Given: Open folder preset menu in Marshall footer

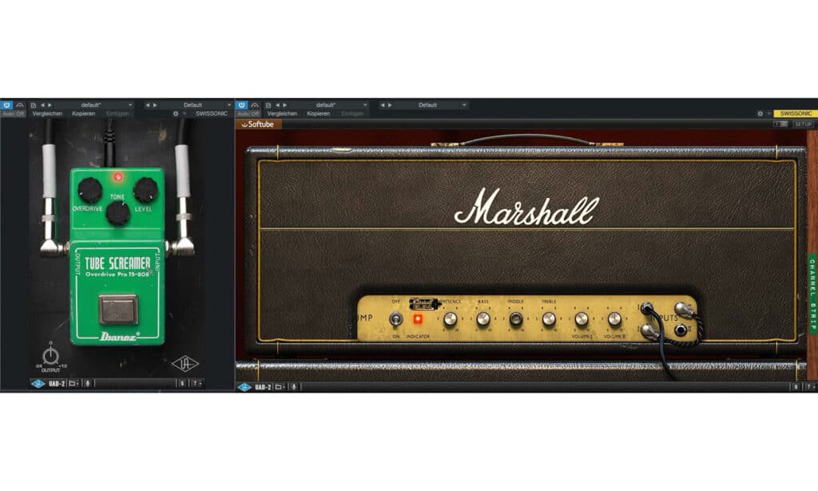Looking at the screenshot, I should click(280, 387).
